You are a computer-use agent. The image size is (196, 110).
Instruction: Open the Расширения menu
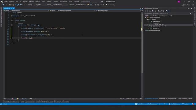click(x=63, y=2)
